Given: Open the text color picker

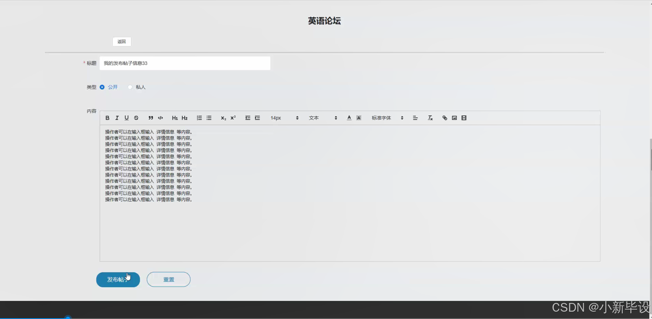Looking at the screenshot, I should [x=349, y=118].
